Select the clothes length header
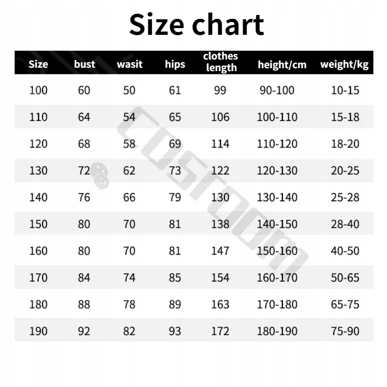387x387 pixels. [x=221, y=62]
